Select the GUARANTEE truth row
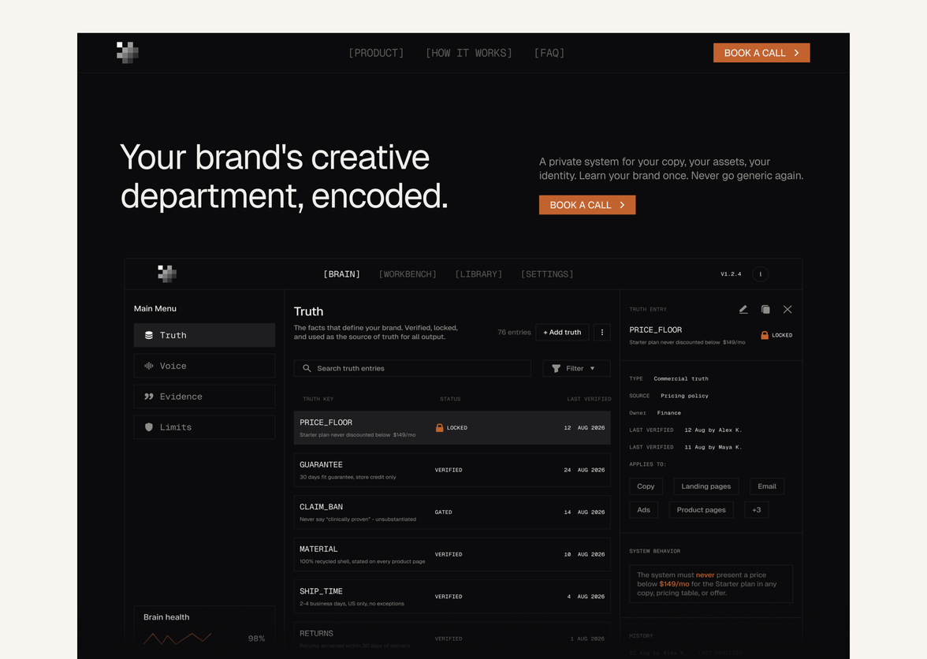This screenshot has height=659, width=927. click(452, 470)
